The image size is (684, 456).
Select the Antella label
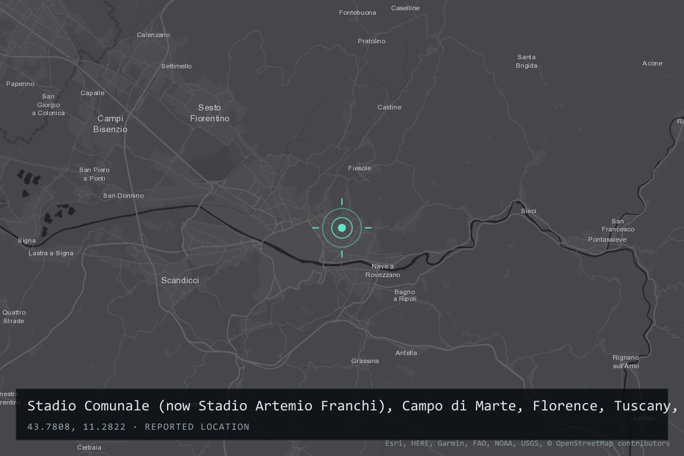pyautogui.click(x=406, y=353)
